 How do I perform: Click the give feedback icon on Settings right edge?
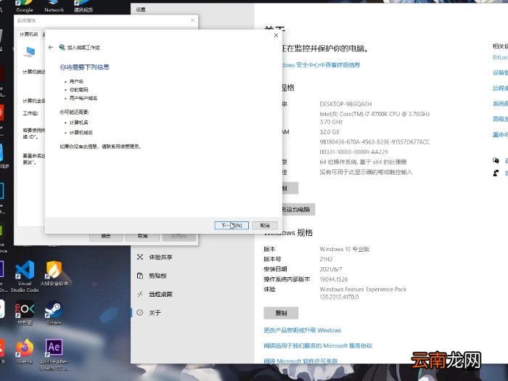496,173
